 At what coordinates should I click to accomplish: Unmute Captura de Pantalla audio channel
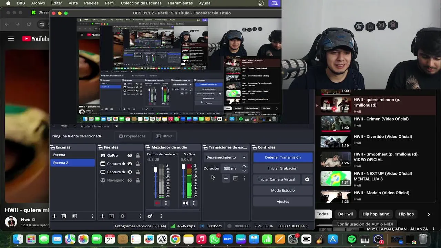pos(157,203)
